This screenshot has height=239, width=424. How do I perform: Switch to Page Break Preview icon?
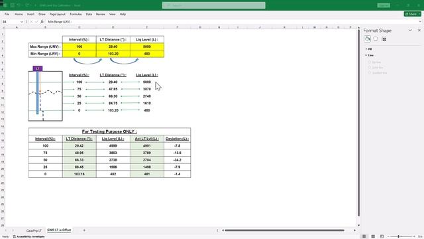pos(382,236)
